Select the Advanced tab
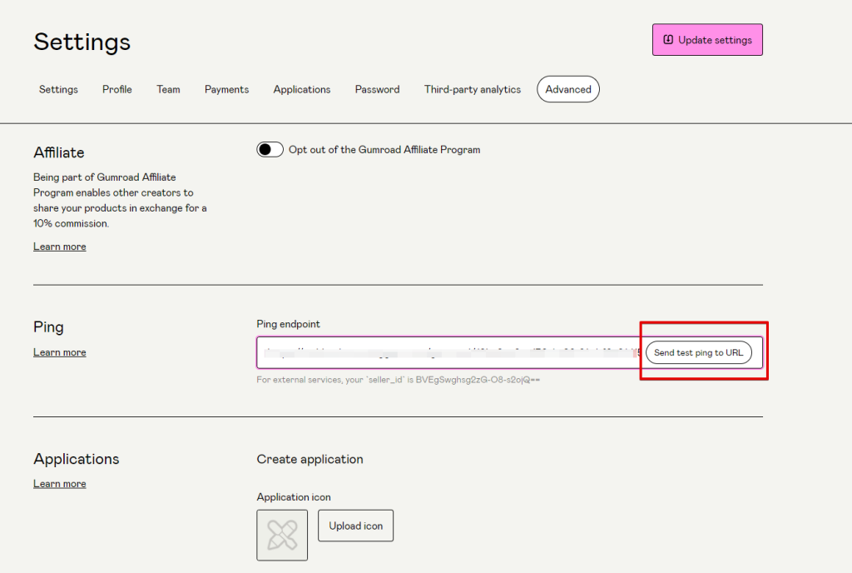 pos(568,89)
